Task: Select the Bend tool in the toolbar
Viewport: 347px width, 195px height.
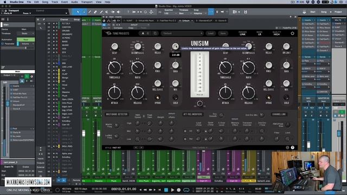Action: tap(113, 12)
